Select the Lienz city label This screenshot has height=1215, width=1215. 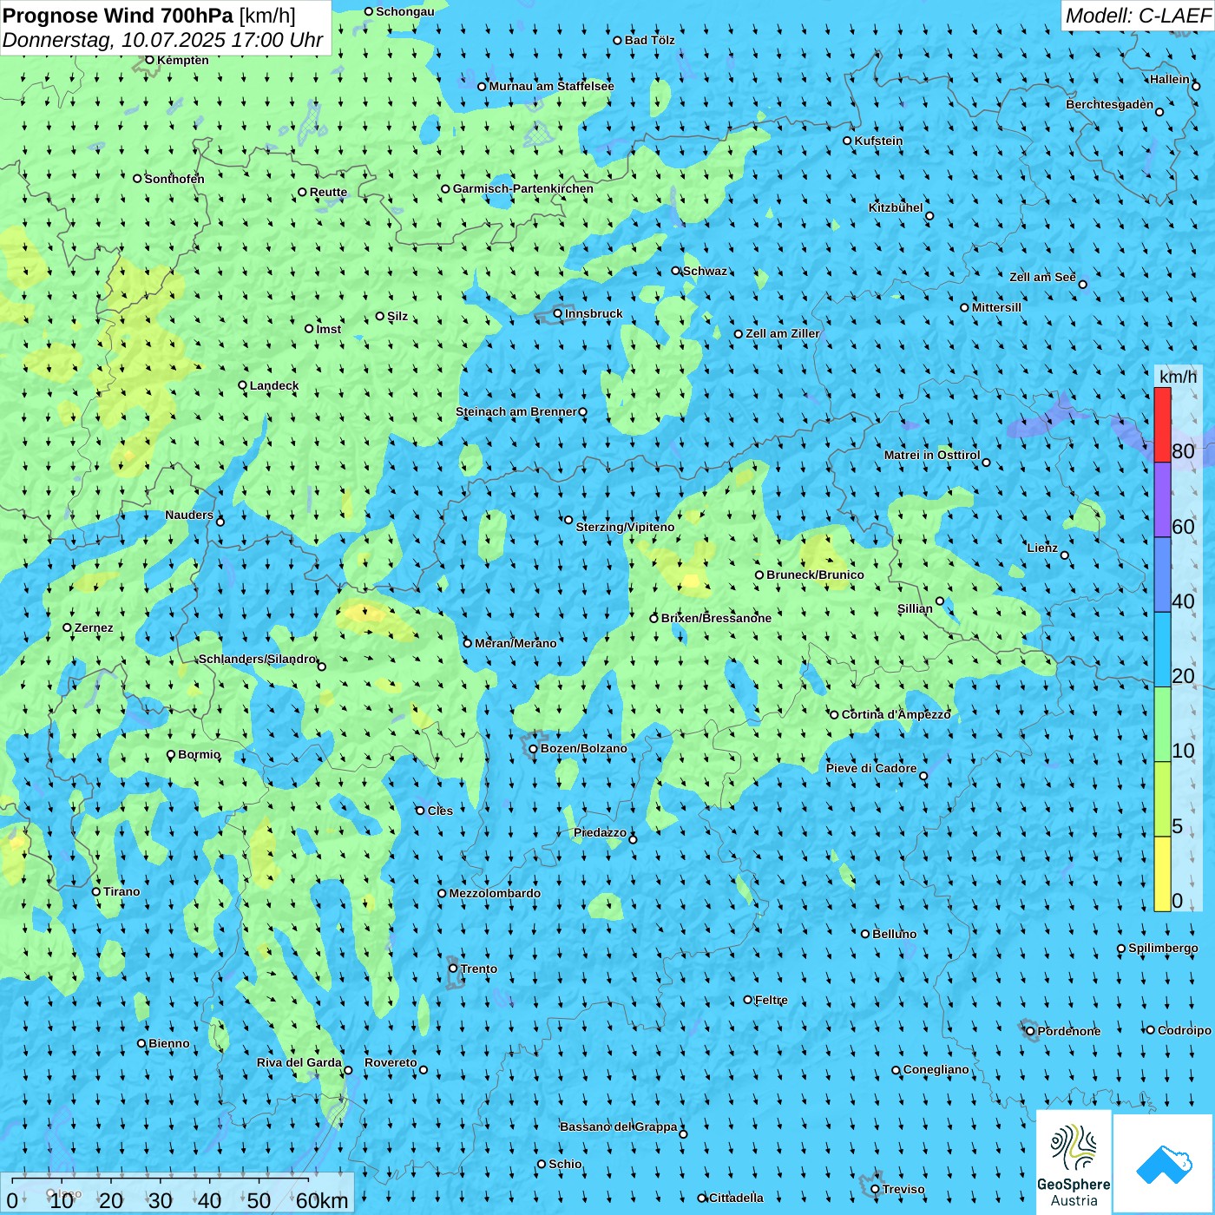tap(1042, 548)
